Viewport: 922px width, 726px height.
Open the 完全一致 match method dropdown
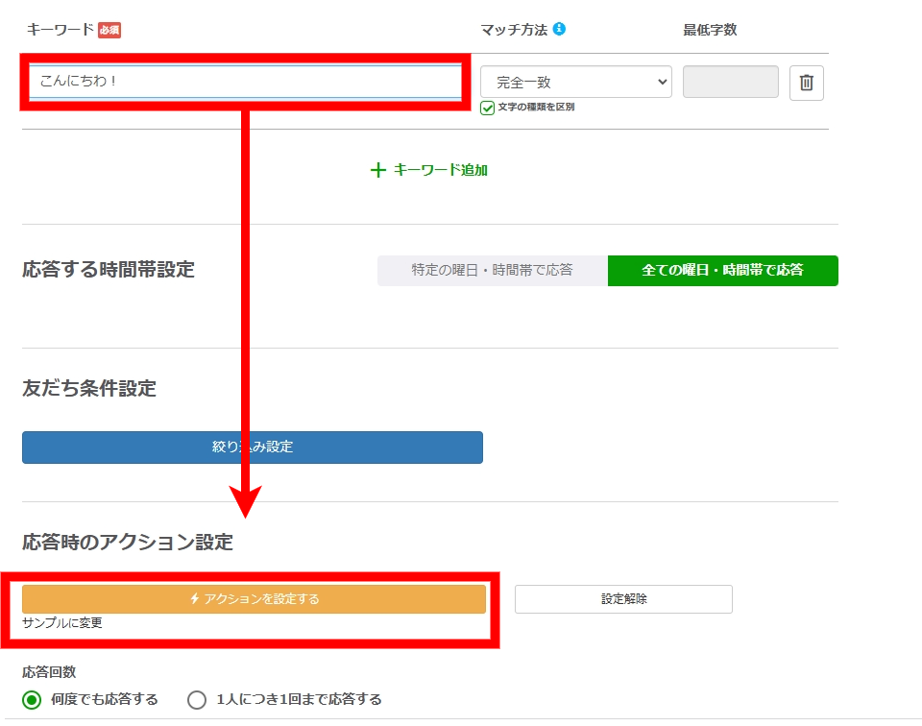point(576,83)
